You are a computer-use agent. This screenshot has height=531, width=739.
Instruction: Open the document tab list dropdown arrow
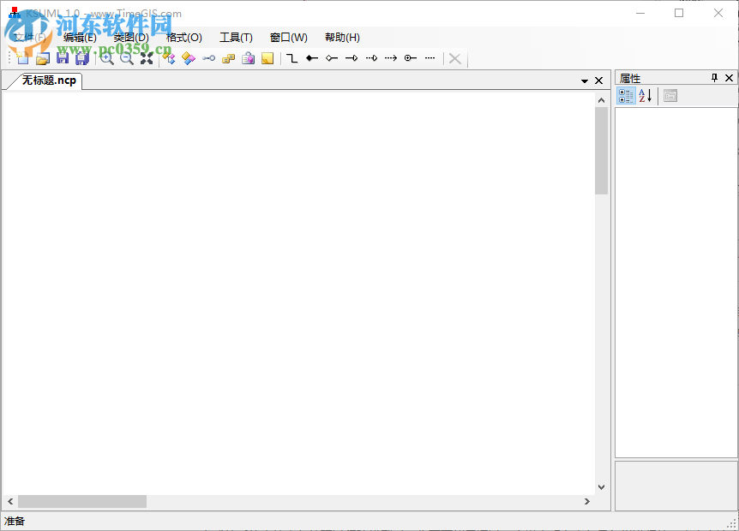585,81
